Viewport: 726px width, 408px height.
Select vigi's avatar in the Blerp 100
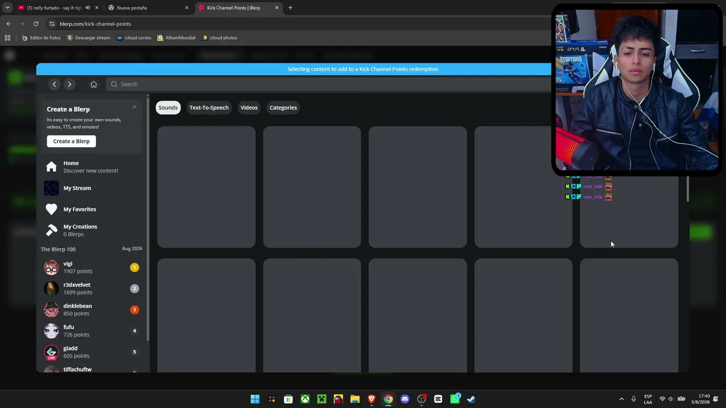click(52, 267)
